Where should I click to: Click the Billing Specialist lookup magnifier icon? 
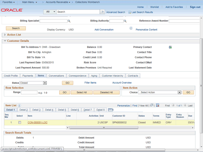(69, 21)
